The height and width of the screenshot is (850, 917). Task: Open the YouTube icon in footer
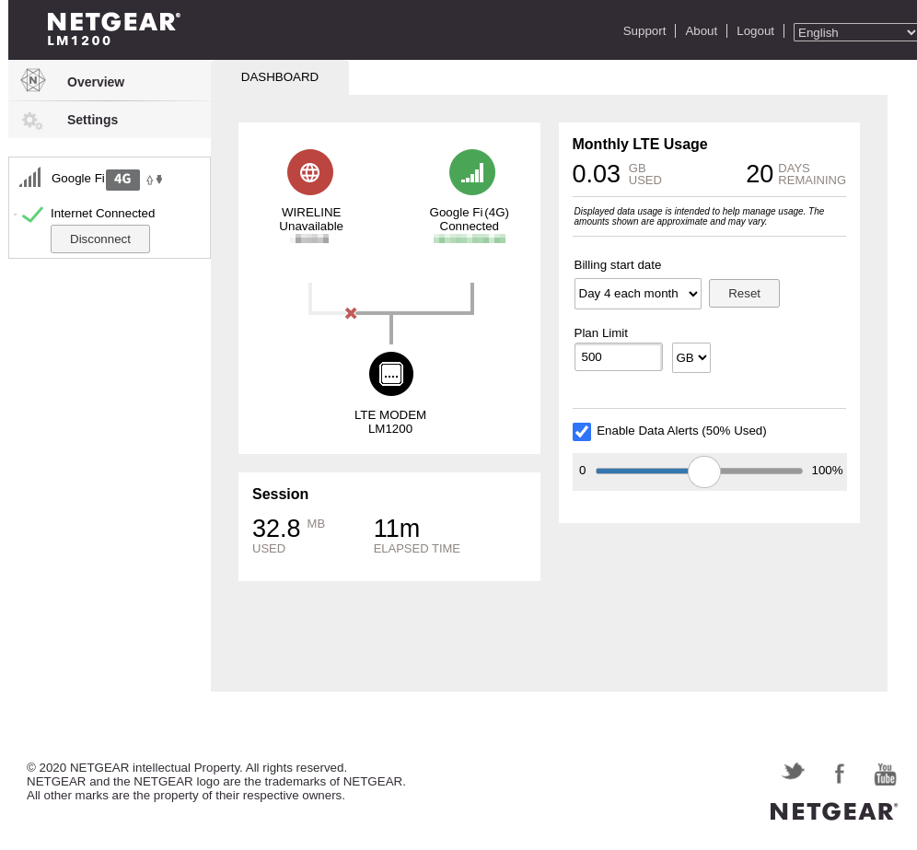pyautogui.click(x=885, y=774)
